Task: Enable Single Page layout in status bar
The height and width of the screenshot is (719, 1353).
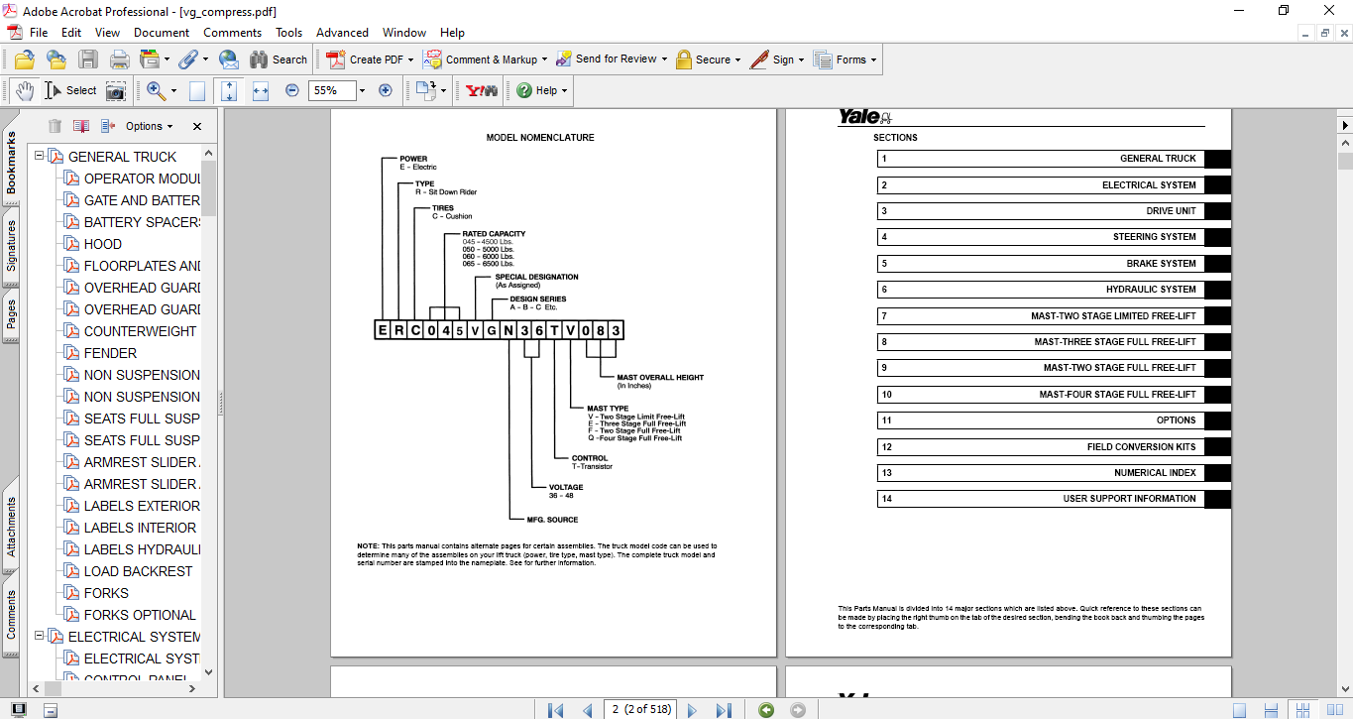Action: pyautogui.click(x=1239, y=710)
